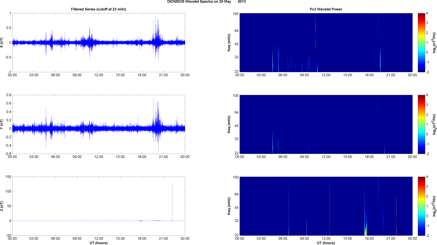Click the main title 'DIONISOS Wavelet Spectra on 25 May'
437x245 pixels.
199,2
